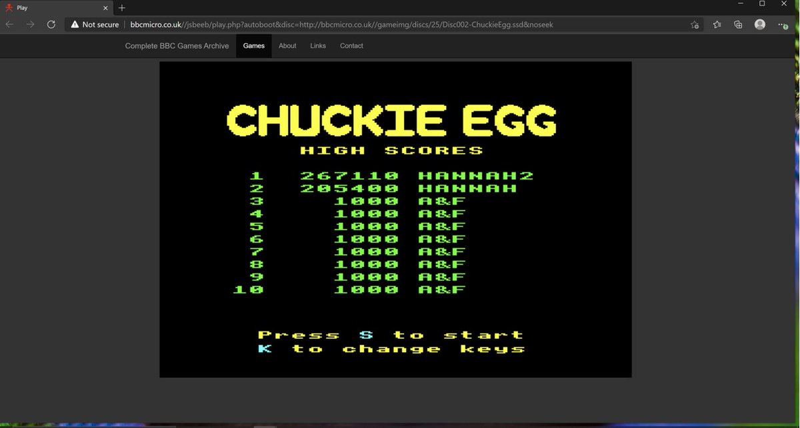Viewport: 800px width, 428px height.
Task: Click the browser back arrow
Action: pyautogui.click(x=9, y=24)
